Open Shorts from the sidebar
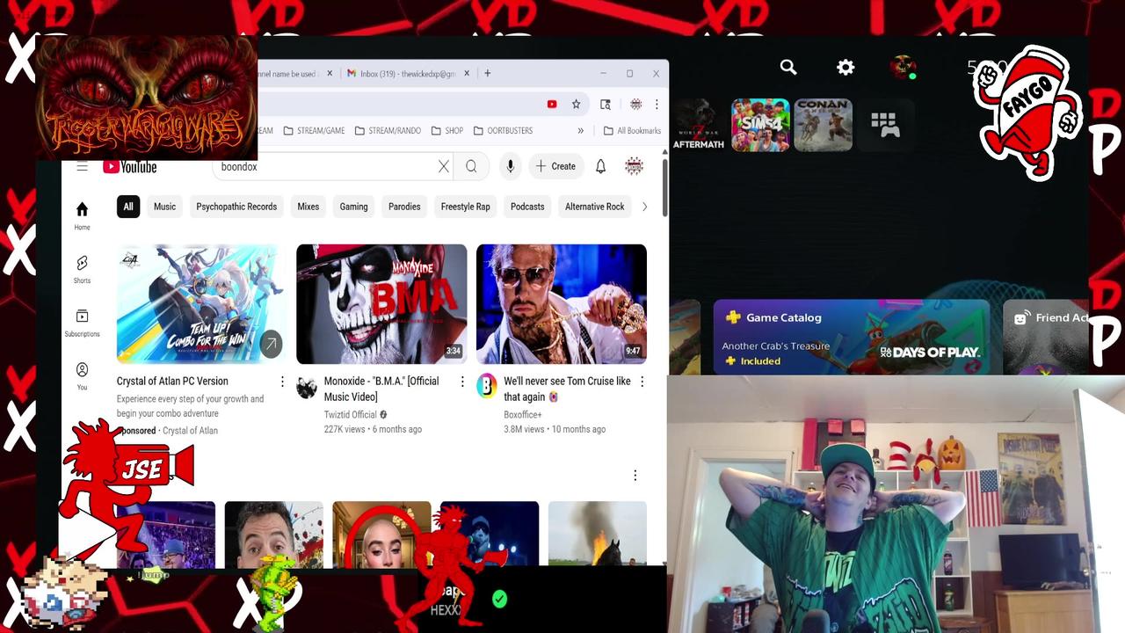 [82, 269]
